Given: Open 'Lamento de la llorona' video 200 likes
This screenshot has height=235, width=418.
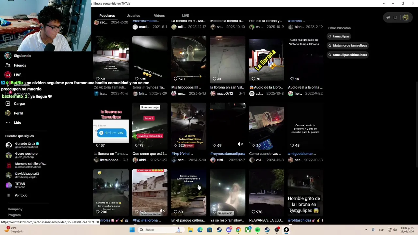Looking at the screenshot, I should point(111,193).
